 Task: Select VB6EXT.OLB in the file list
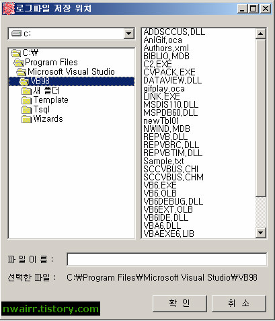point(168,209)
